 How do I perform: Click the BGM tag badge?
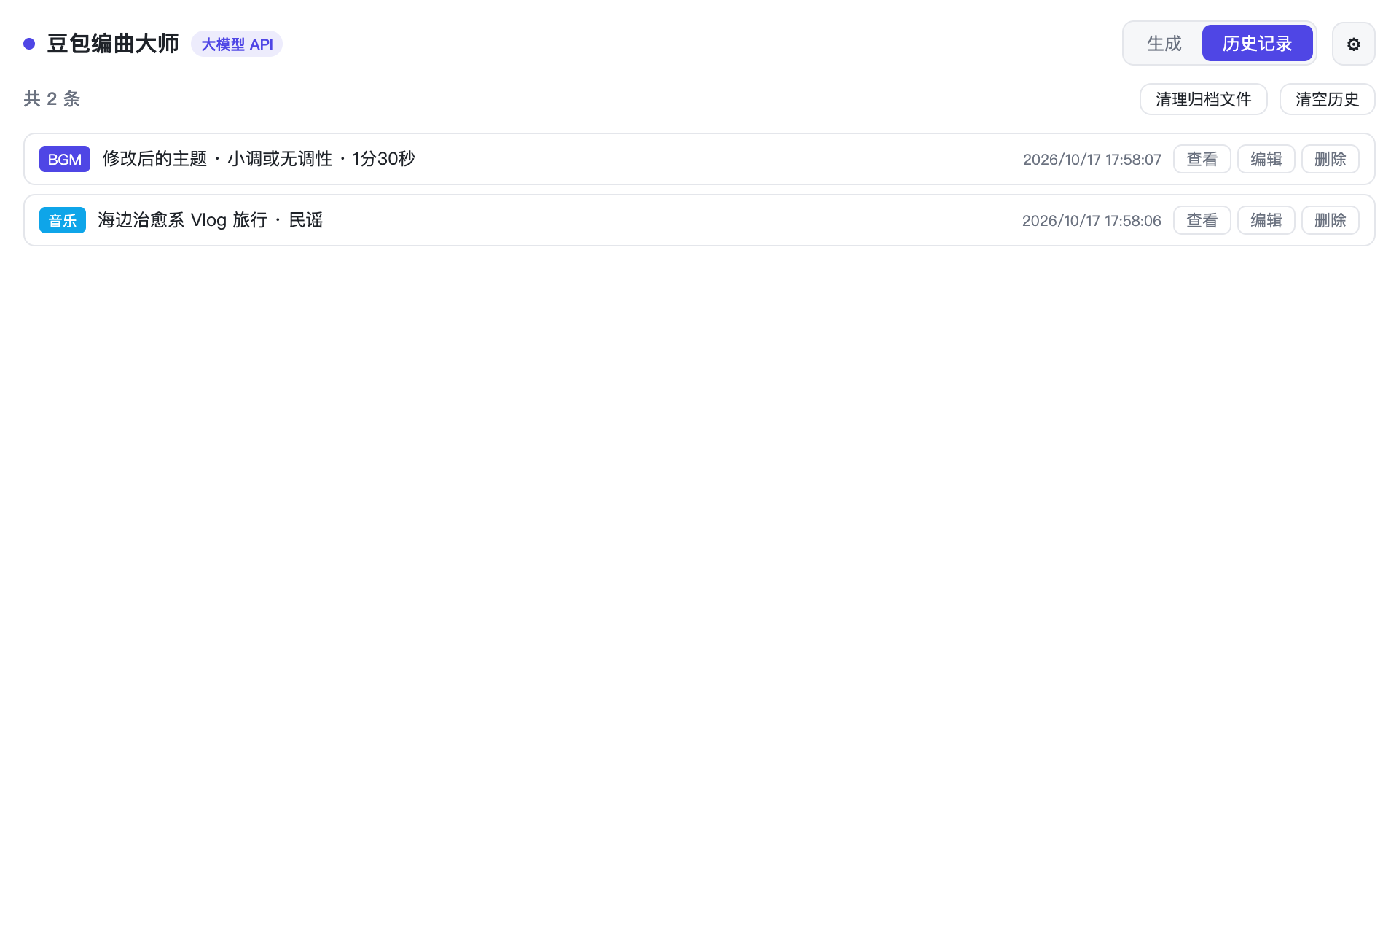click(x=65, y=159)
